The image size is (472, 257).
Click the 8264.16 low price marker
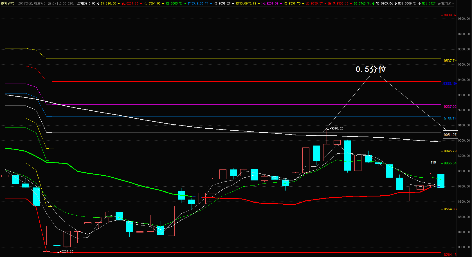(67, 251)
